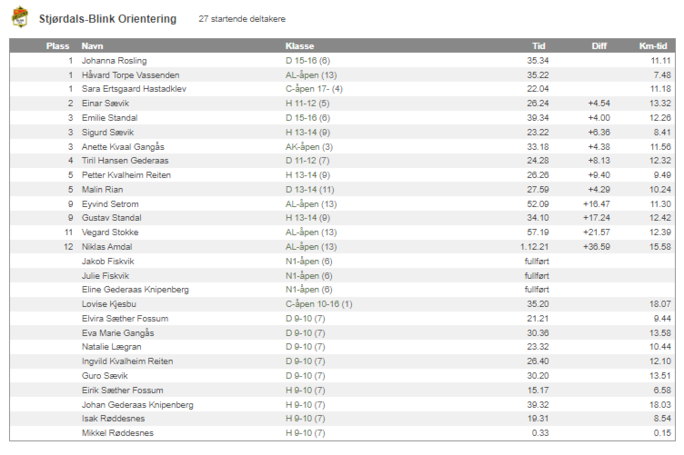Select Mikkel Røddesnes at the bottom

(x=117, y=432)
